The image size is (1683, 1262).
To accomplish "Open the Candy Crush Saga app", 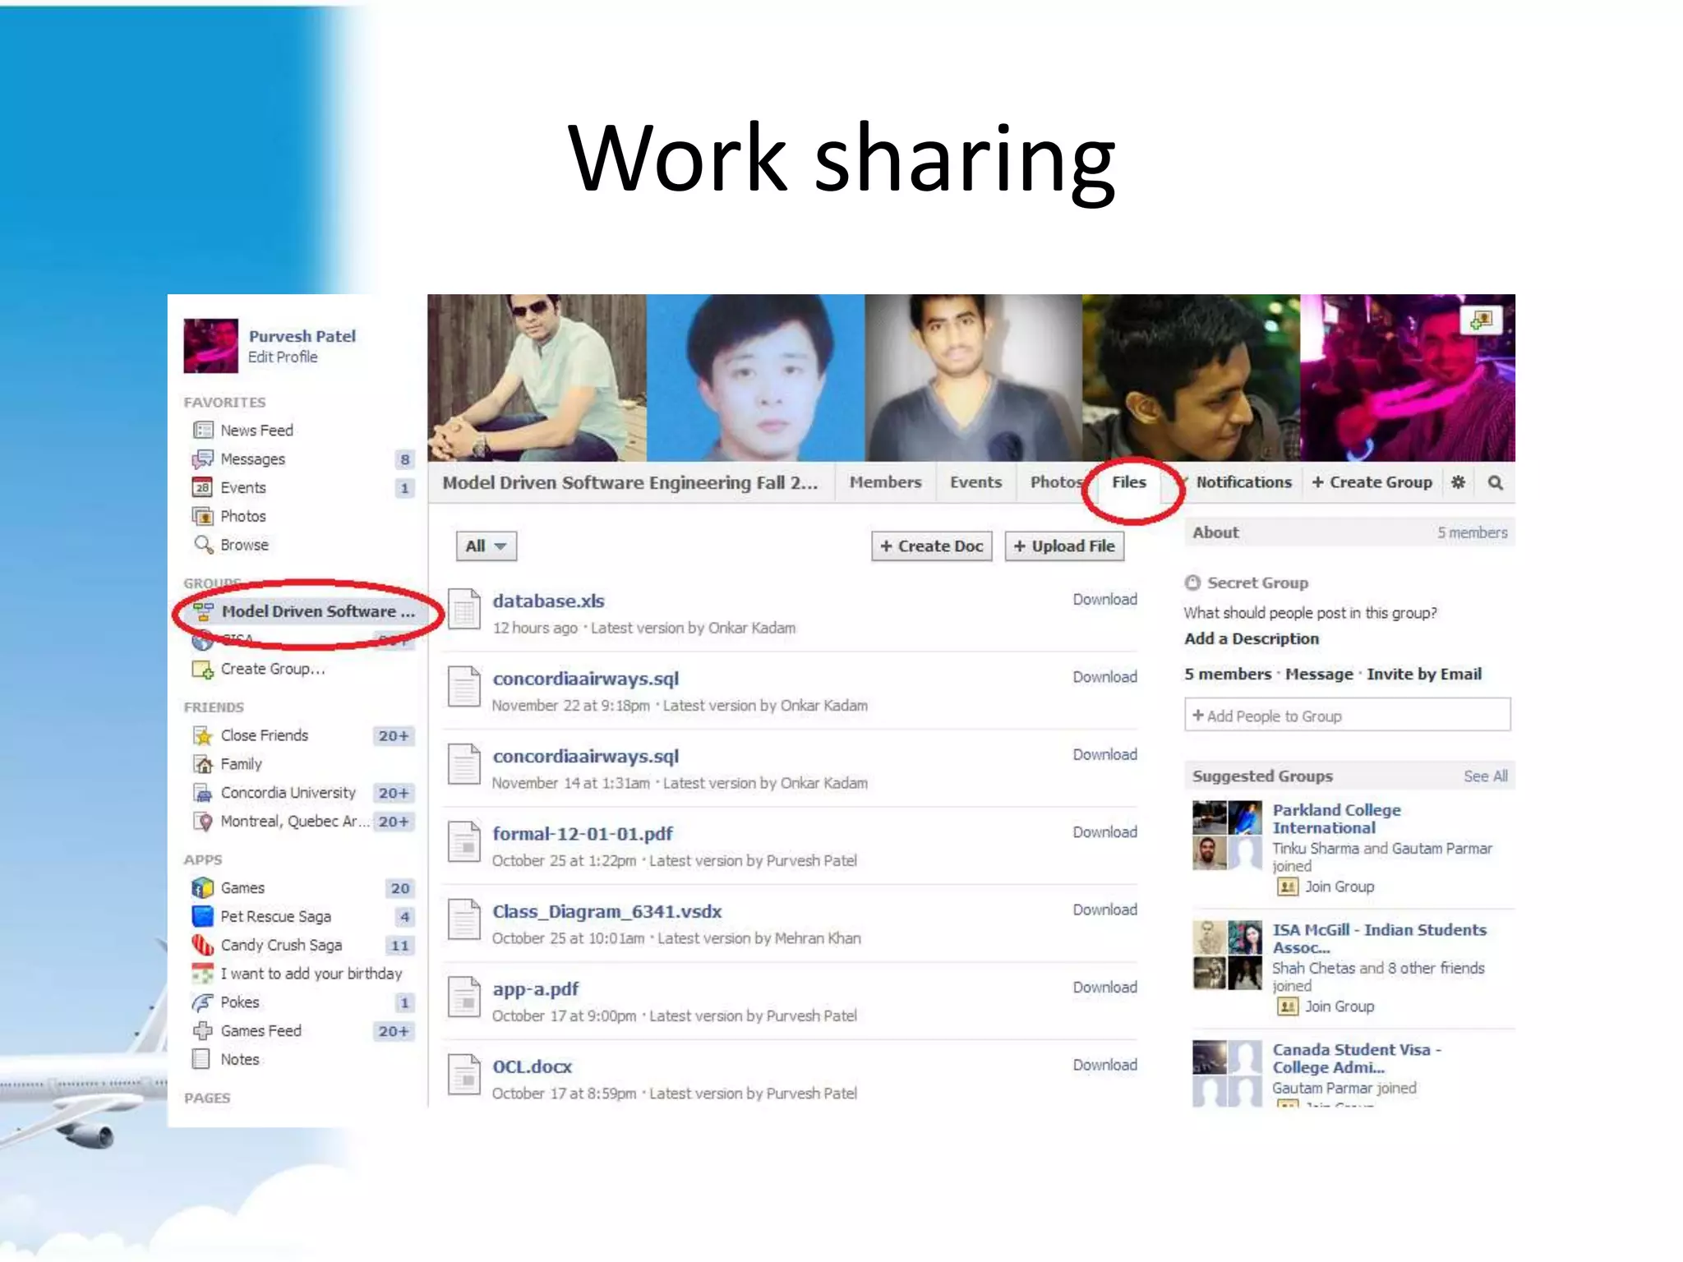I will [280, 945].
